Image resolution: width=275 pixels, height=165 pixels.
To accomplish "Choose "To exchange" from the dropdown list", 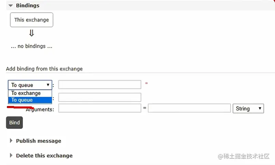I will [26, 93].
